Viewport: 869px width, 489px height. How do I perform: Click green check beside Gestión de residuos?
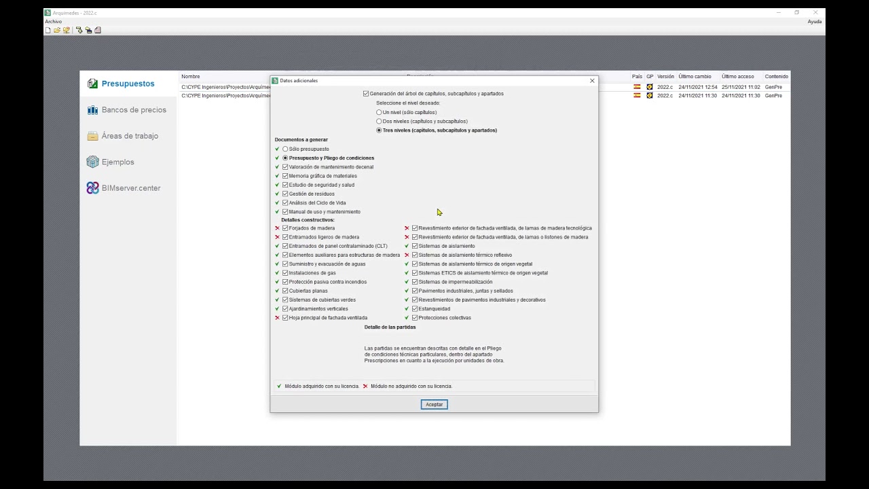point(277,194)
